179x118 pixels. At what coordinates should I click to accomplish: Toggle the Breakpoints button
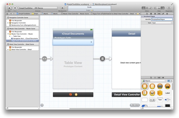[62, 8]
